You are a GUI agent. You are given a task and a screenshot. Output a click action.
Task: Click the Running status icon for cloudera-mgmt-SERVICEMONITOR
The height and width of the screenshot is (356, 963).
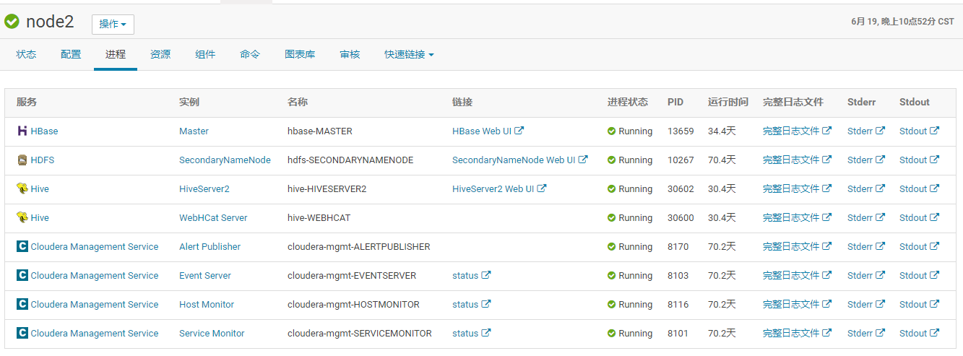pos(612,334)
